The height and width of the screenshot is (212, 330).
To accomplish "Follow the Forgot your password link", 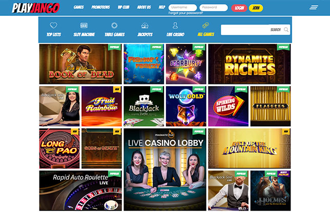I will coord(185,13).
